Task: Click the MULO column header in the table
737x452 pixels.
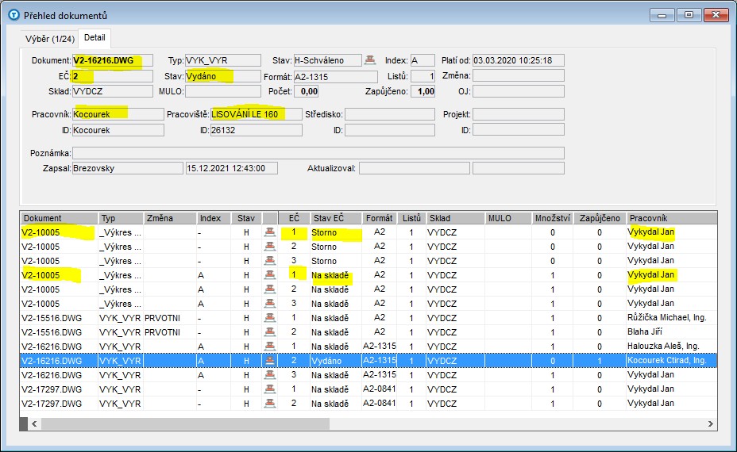Action: (x=508, y=218)
